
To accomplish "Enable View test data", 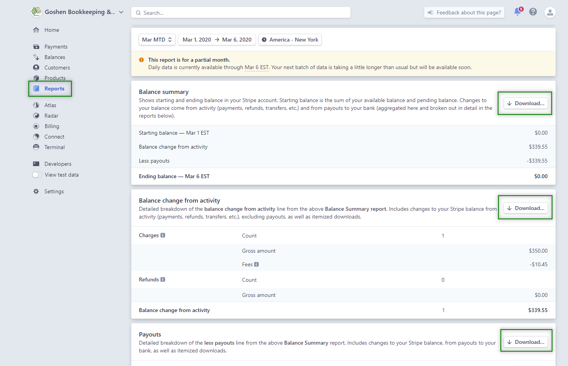I will [x=37, y=175].
